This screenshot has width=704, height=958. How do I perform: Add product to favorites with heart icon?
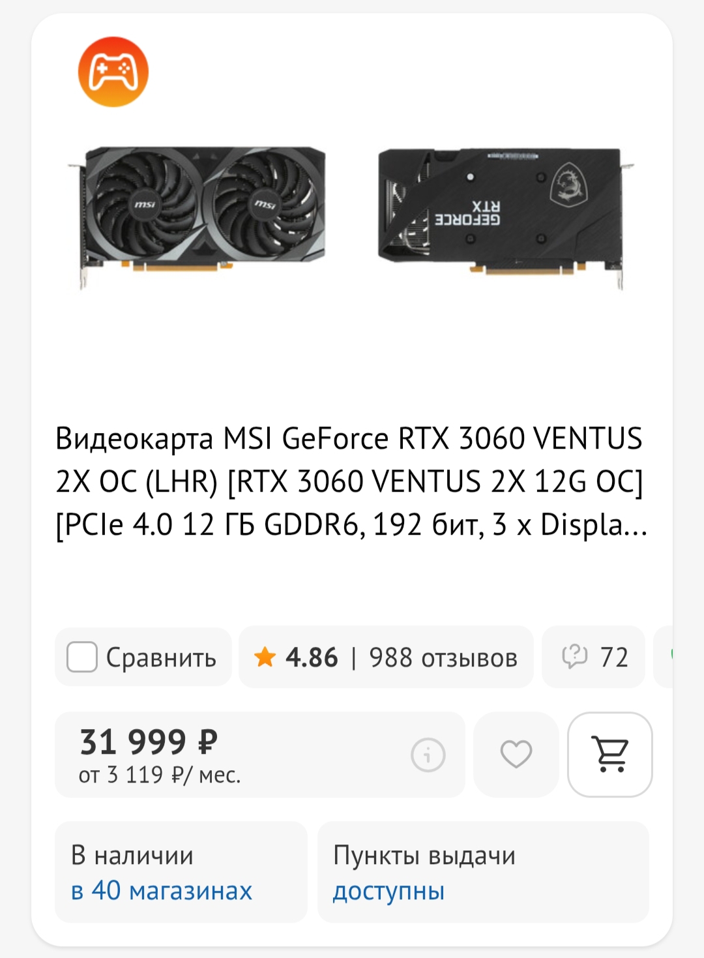516,755
